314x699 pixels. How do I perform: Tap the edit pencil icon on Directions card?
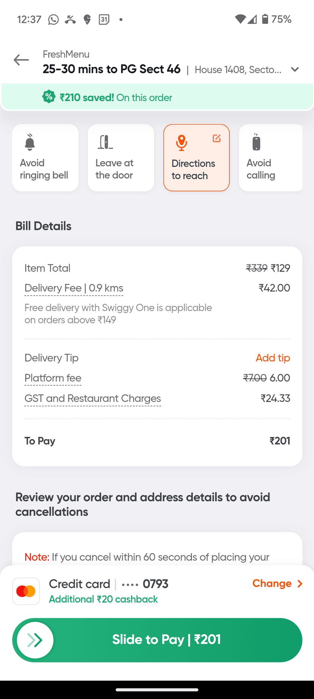tap(217, 138)
